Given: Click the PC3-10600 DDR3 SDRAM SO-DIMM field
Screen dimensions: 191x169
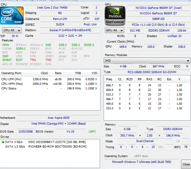Looking at the screenshot, I should [x=152, y=72].
